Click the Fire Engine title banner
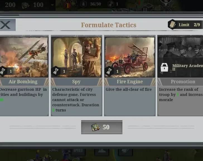This screenshot has height=161, width=203. (130, 82)
